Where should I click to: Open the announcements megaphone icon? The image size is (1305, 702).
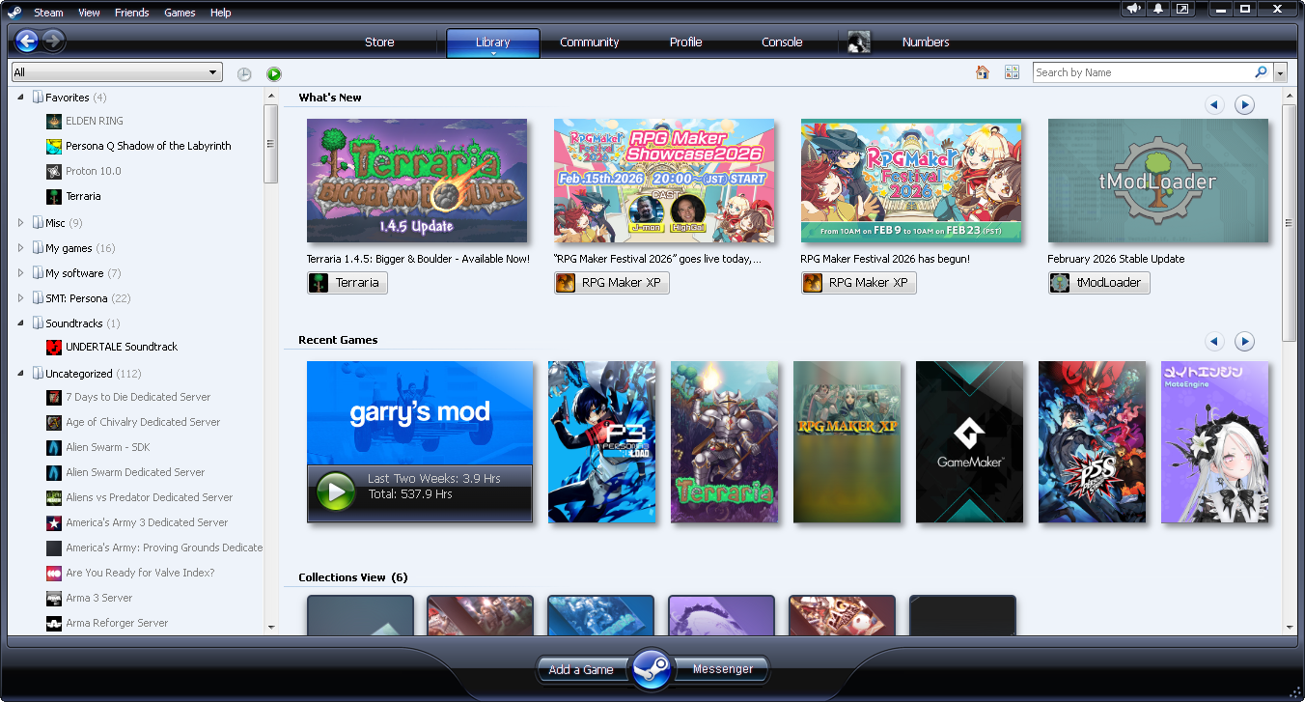pos(1135,9)
